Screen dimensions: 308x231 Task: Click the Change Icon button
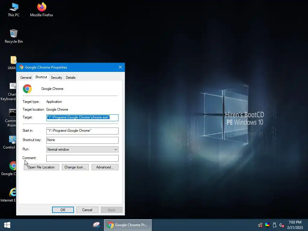point(75,167)
